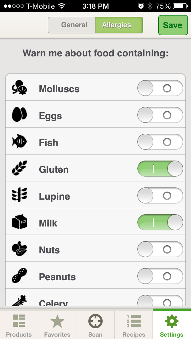Tap the Fish allergen icon
Viewport: 191px width, 339px height.
[x=20, y=141]
